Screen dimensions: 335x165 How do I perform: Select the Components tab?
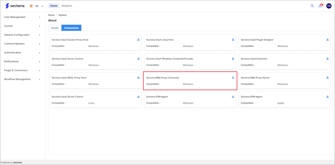[71, 28]
